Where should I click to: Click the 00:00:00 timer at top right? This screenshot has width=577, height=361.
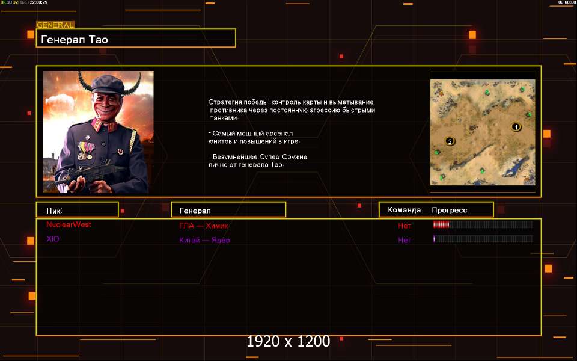[x=567, y=2]
